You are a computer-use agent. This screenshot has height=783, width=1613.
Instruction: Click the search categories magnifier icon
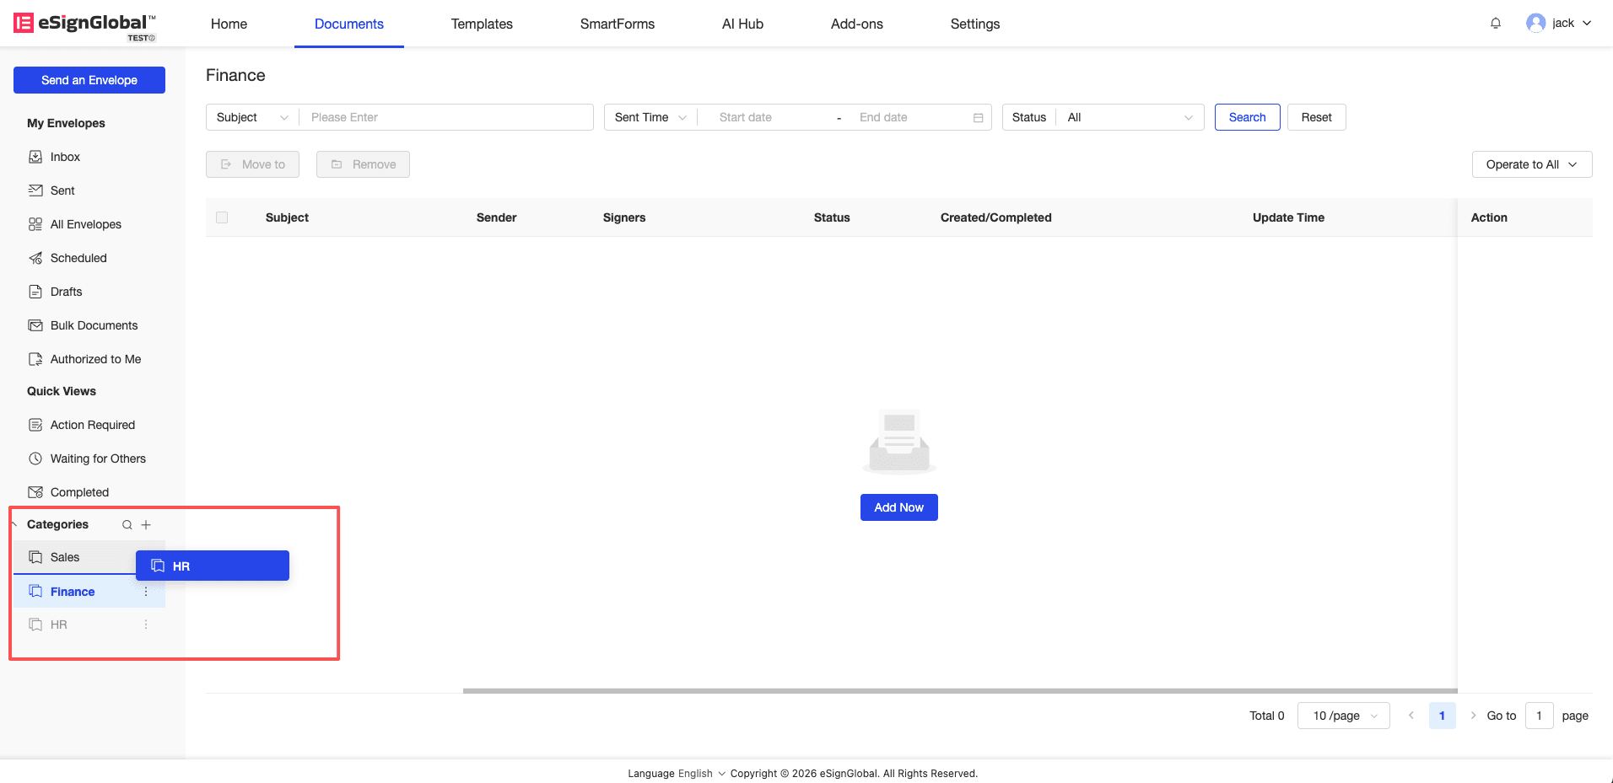pyautogui.click(x=127, y=525)
